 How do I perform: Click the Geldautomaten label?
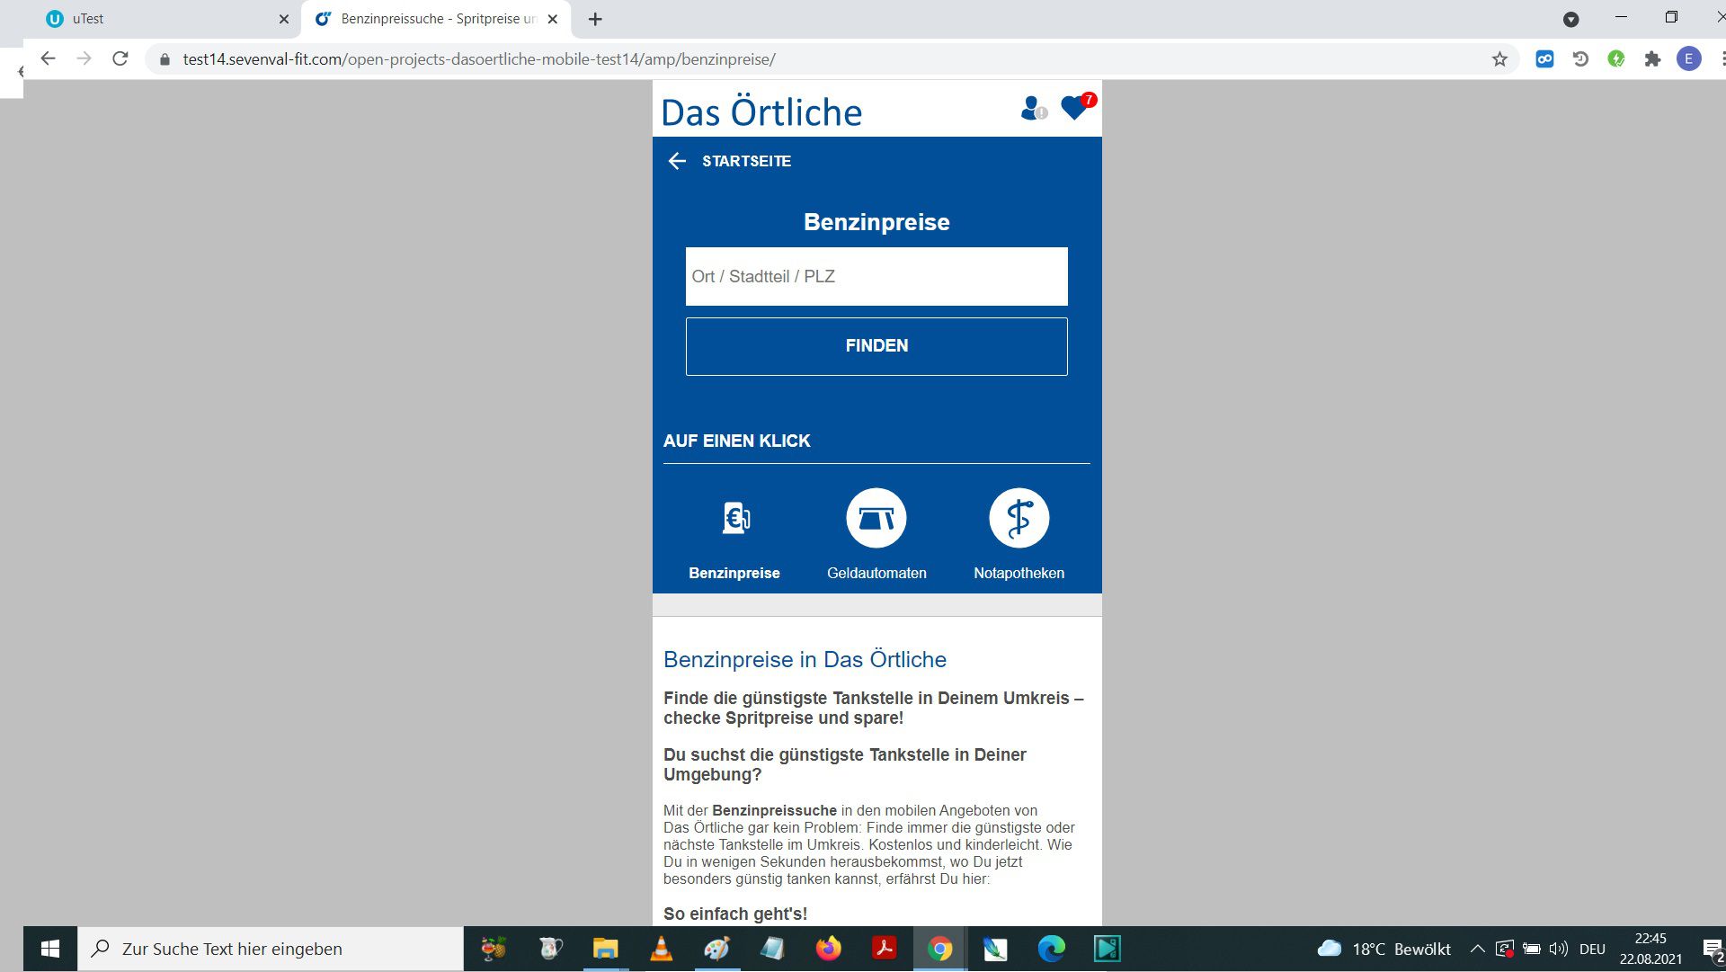click(876, 573)
